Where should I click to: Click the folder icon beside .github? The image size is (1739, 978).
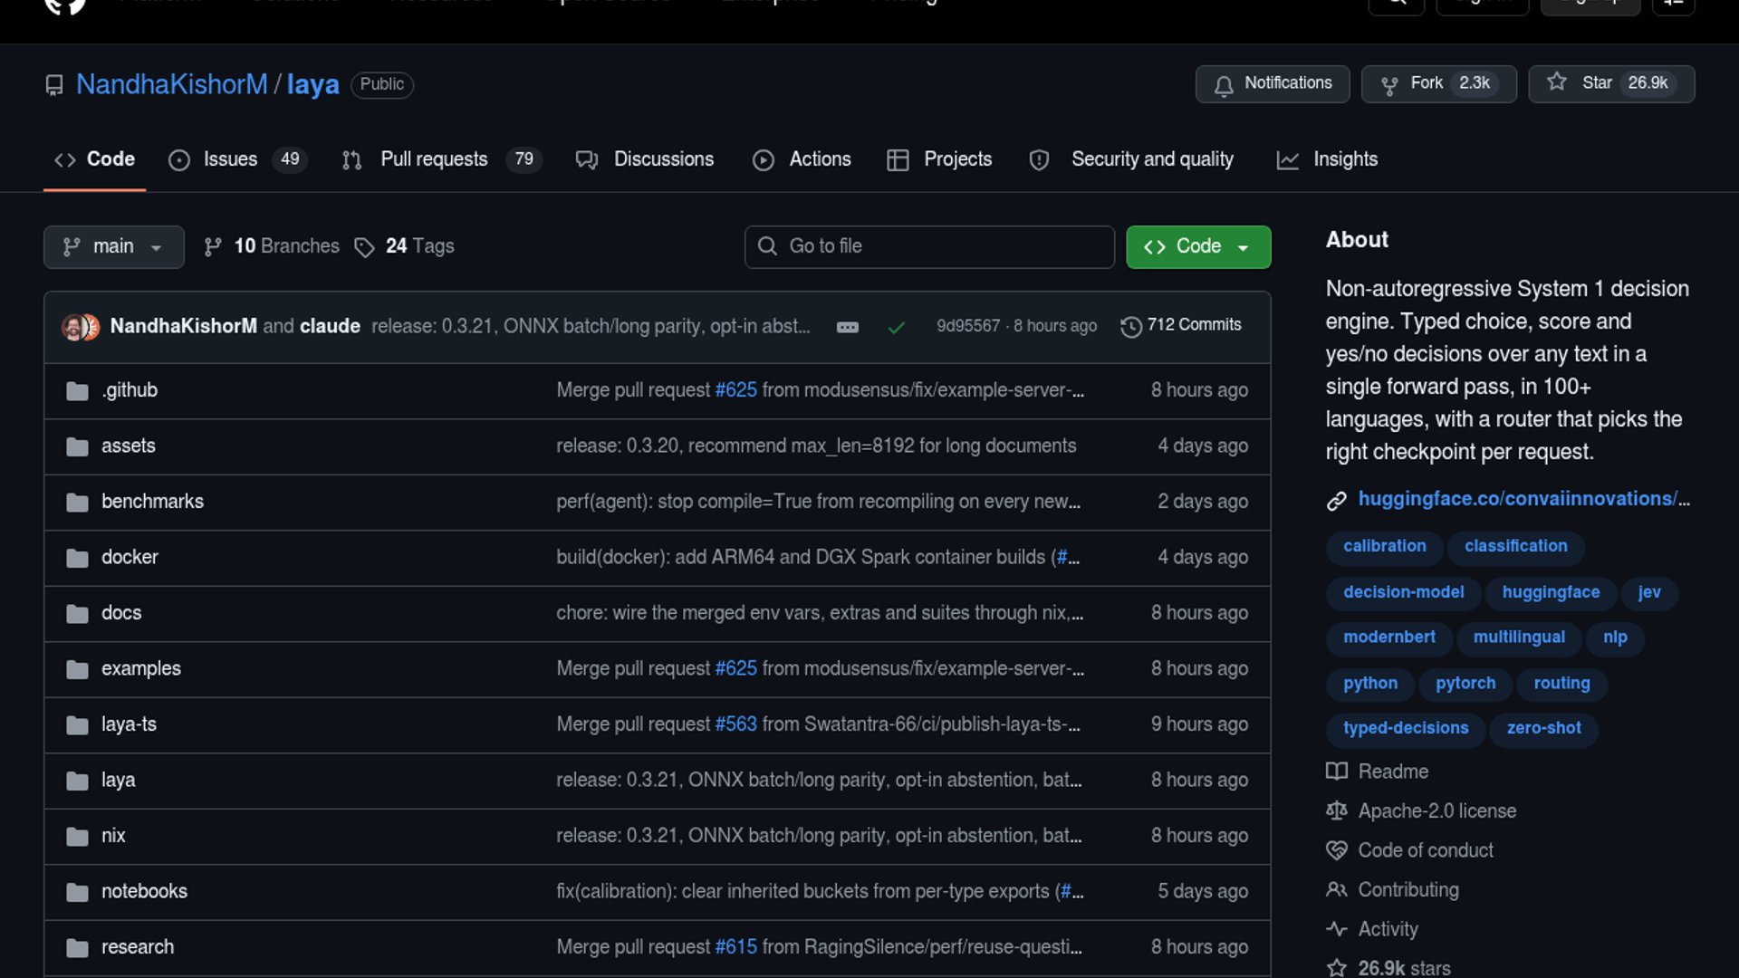[x=78, y=391]
